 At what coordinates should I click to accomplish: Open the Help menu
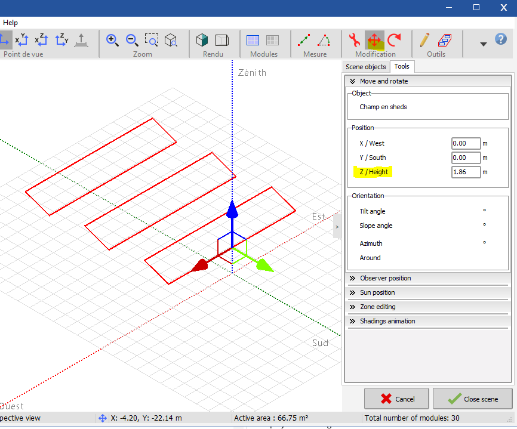click(10, 23)
